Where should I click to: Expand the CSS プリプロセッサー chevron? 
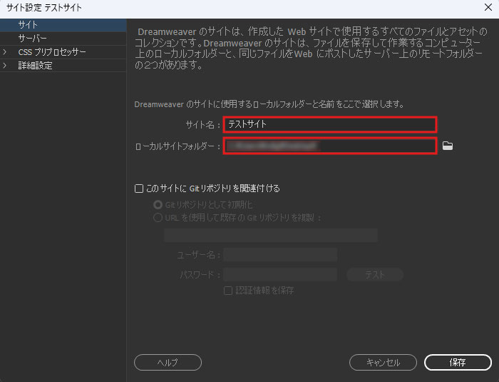[x=4, y=51]
